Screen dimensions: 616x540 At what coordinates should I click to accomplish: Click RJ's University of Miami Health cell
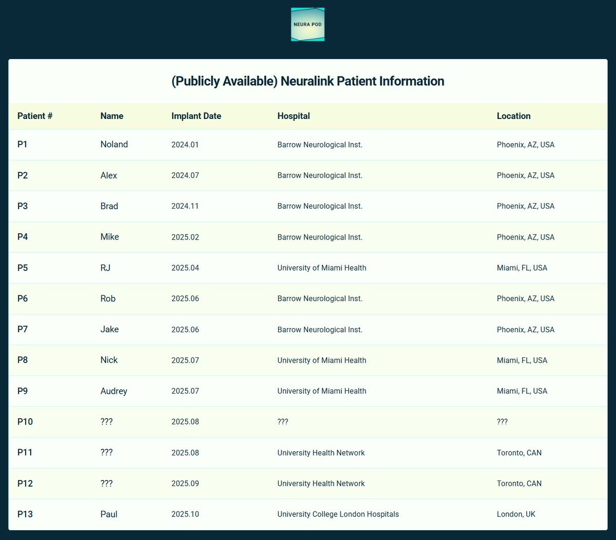[x=322, y=268]
